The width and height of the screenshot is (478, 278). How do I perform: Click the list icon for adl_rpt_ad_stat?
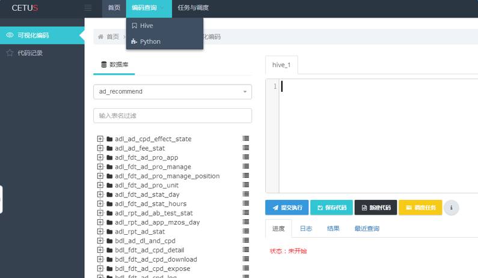[x=246, y=231]
